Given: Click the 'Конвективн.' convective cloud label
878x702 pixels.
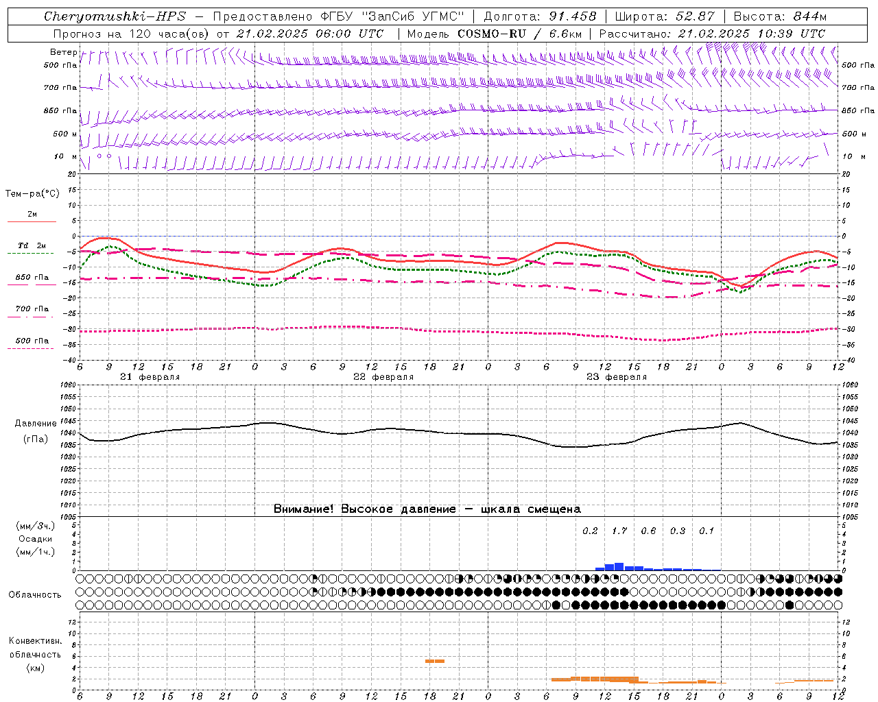Looking at the screenshot, I should [x=36, y=641].
